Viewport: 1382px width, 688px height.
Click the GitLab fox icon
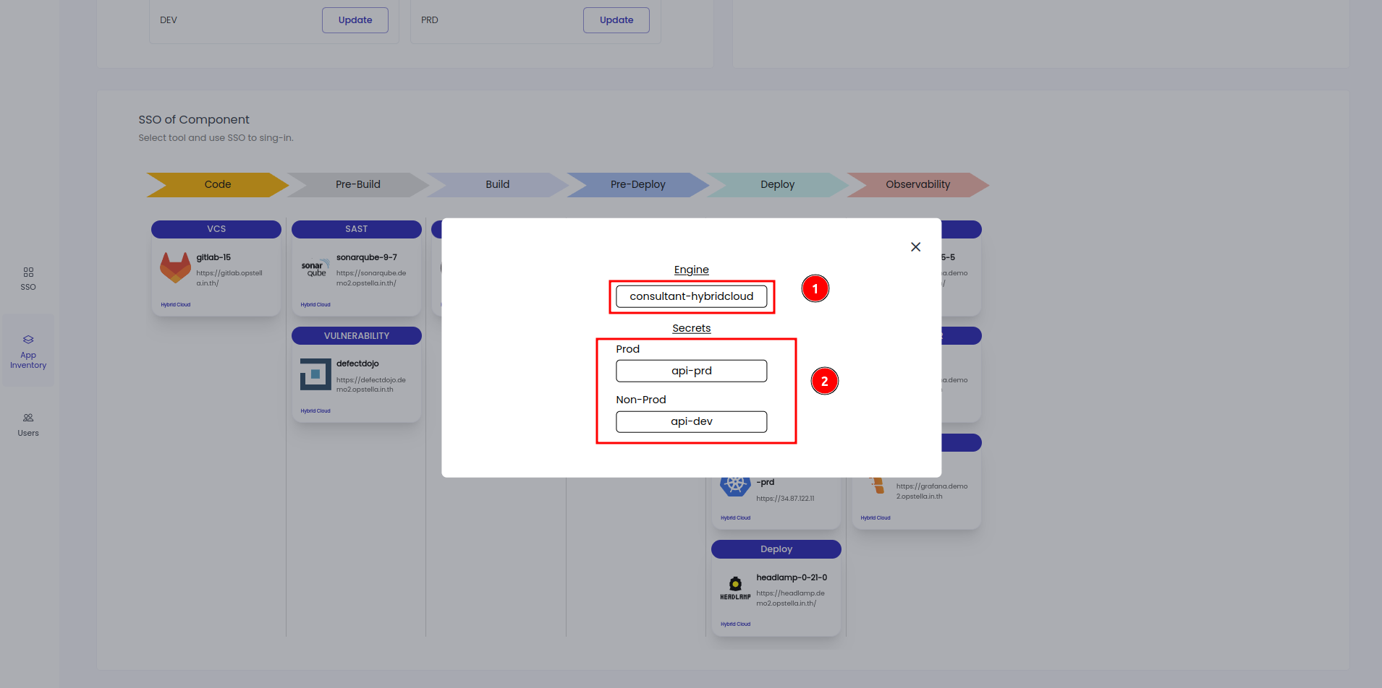tap(175, 268)
